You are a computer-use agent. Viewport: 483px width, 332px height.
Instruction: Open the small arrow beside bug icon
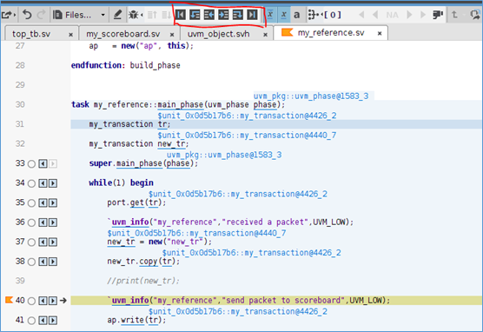pos(142,15)
